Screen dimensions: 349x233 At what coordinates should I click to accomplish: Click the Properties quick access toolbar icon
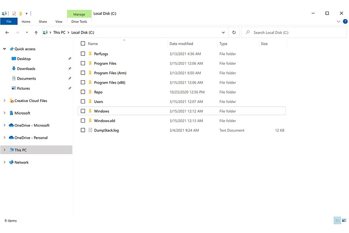tap(14, 14)
